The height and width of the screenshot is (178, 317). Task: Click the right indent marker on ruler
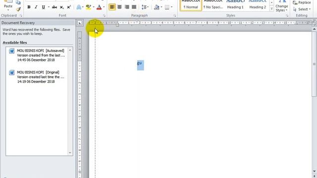[x=296, y=23]
